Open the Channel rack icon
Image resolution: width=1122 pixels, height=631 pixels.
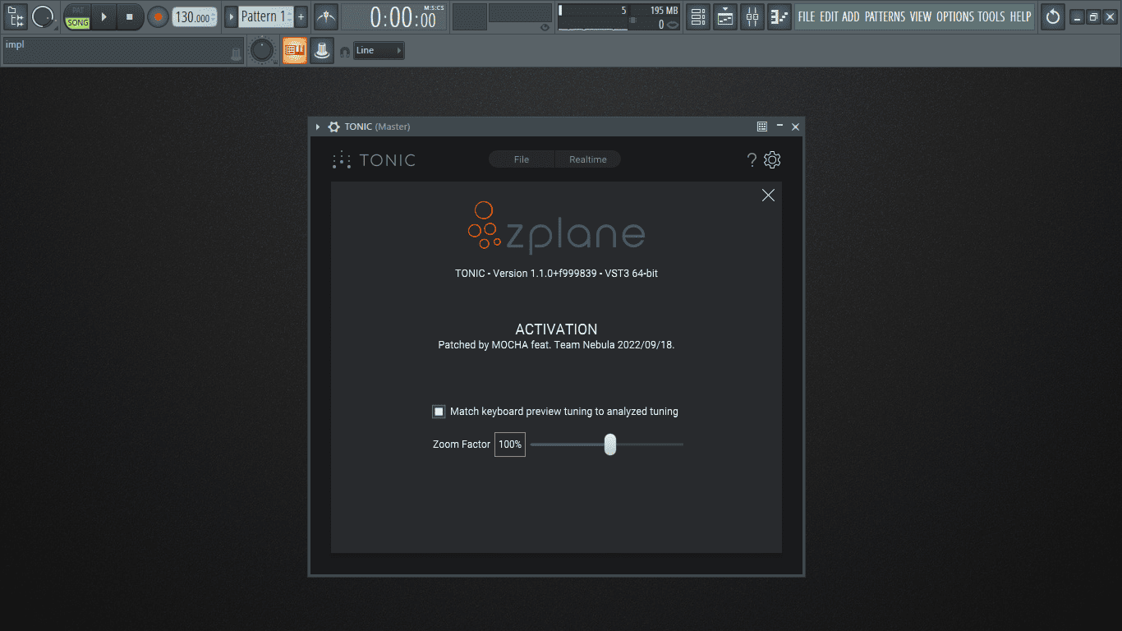tap(725, 16)
